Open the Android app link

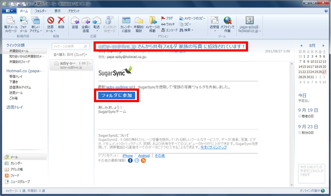[144, 155]
